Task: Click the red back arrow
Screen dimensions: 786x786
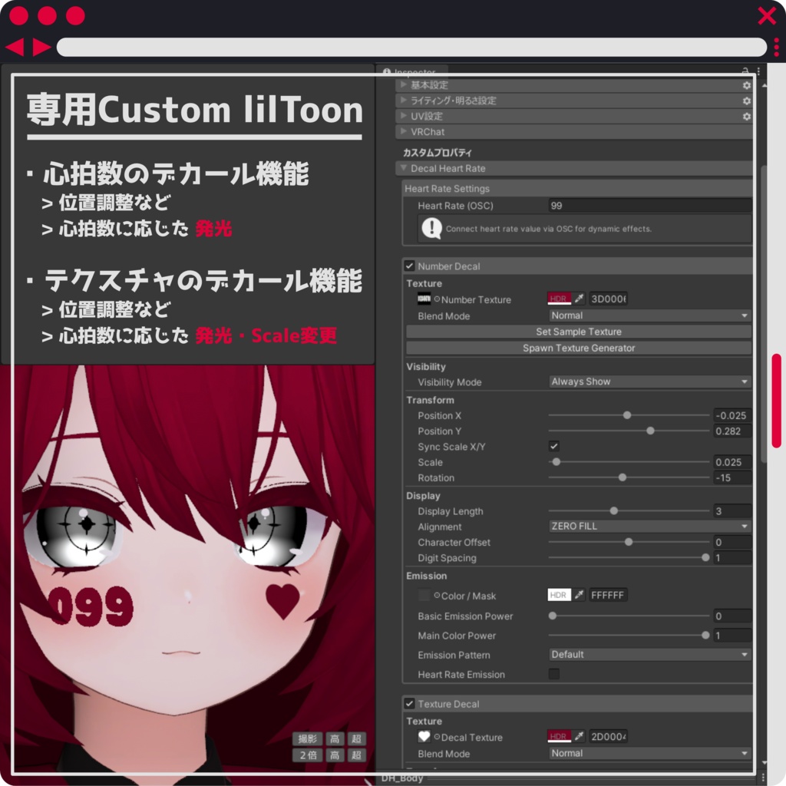Action: point(15,47)
